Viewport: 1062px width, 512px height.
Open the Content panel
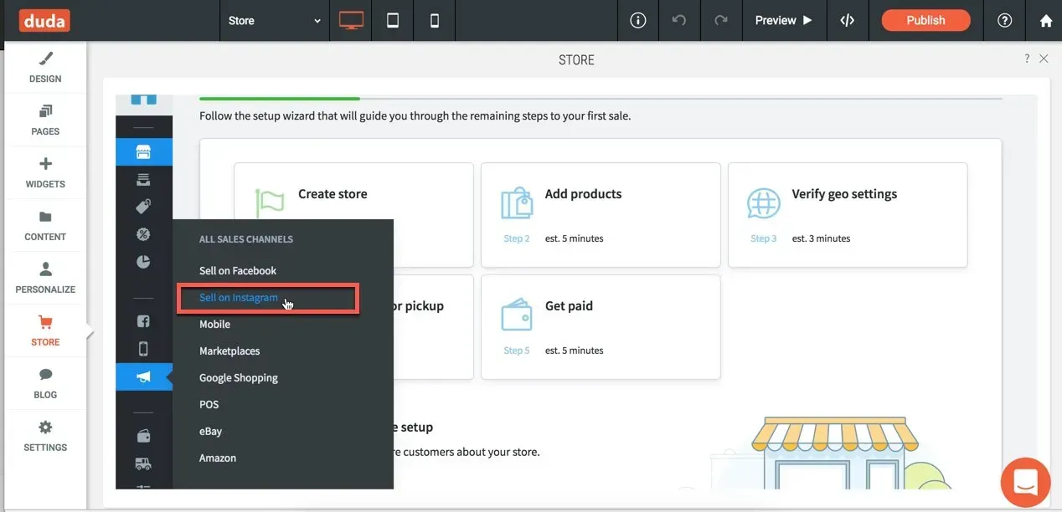pos(45,226)
